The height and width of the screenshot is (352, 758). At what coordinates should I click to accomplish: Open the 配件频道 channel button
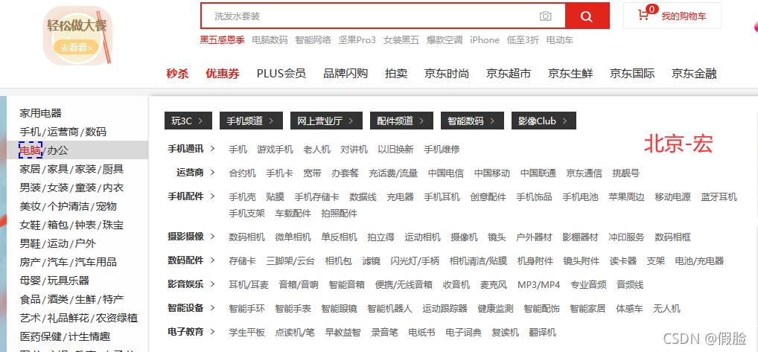point(401,121)
